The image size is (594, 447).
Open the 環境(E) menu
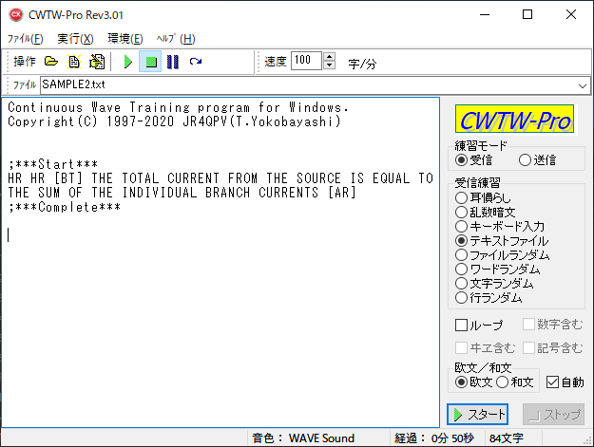[125, 39]
